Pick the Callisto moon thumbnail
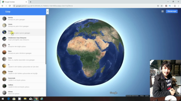 pos(4,86)
